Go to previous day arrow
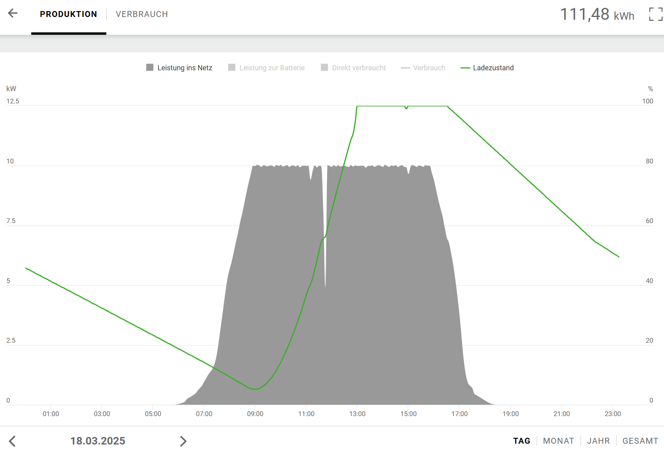Image resolution: width=664 pixels, height=452 pixels. tap(13, 441)
